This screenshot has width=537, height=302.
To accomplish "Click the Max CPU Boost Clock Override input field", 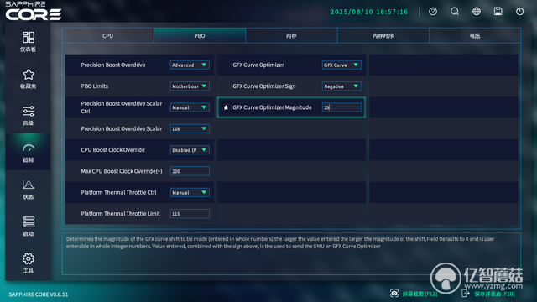I will click(190, 171).
